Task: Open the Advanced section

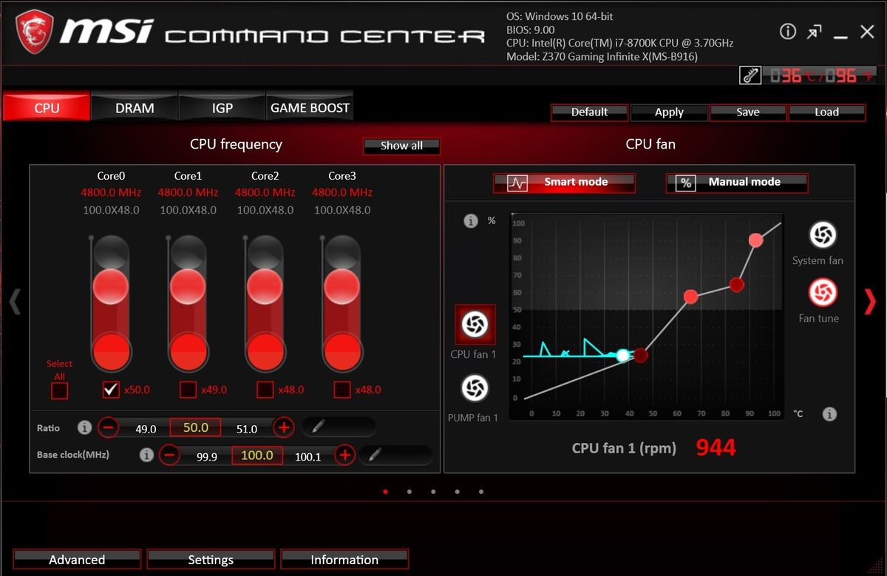Action: [77, 560]
